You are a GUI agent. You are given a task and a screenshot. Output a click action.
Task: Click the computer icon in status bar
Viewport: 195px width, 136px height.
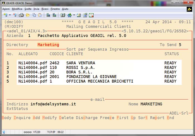[4, 132]
